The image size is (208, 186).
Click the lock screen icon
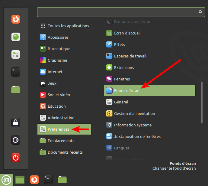16,122
